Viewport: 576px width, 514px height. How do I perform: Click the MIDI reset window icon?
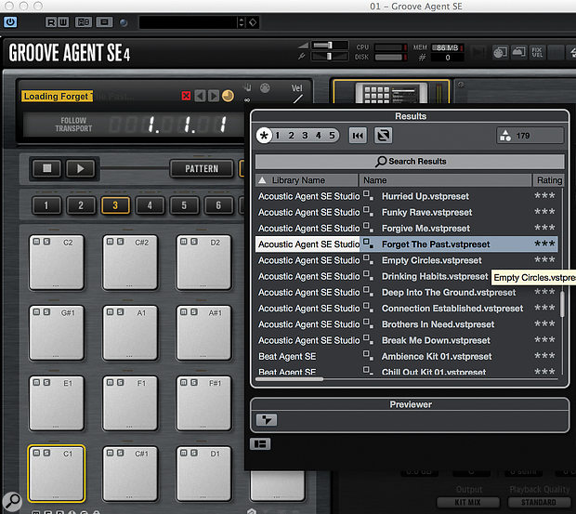(501, 52)
